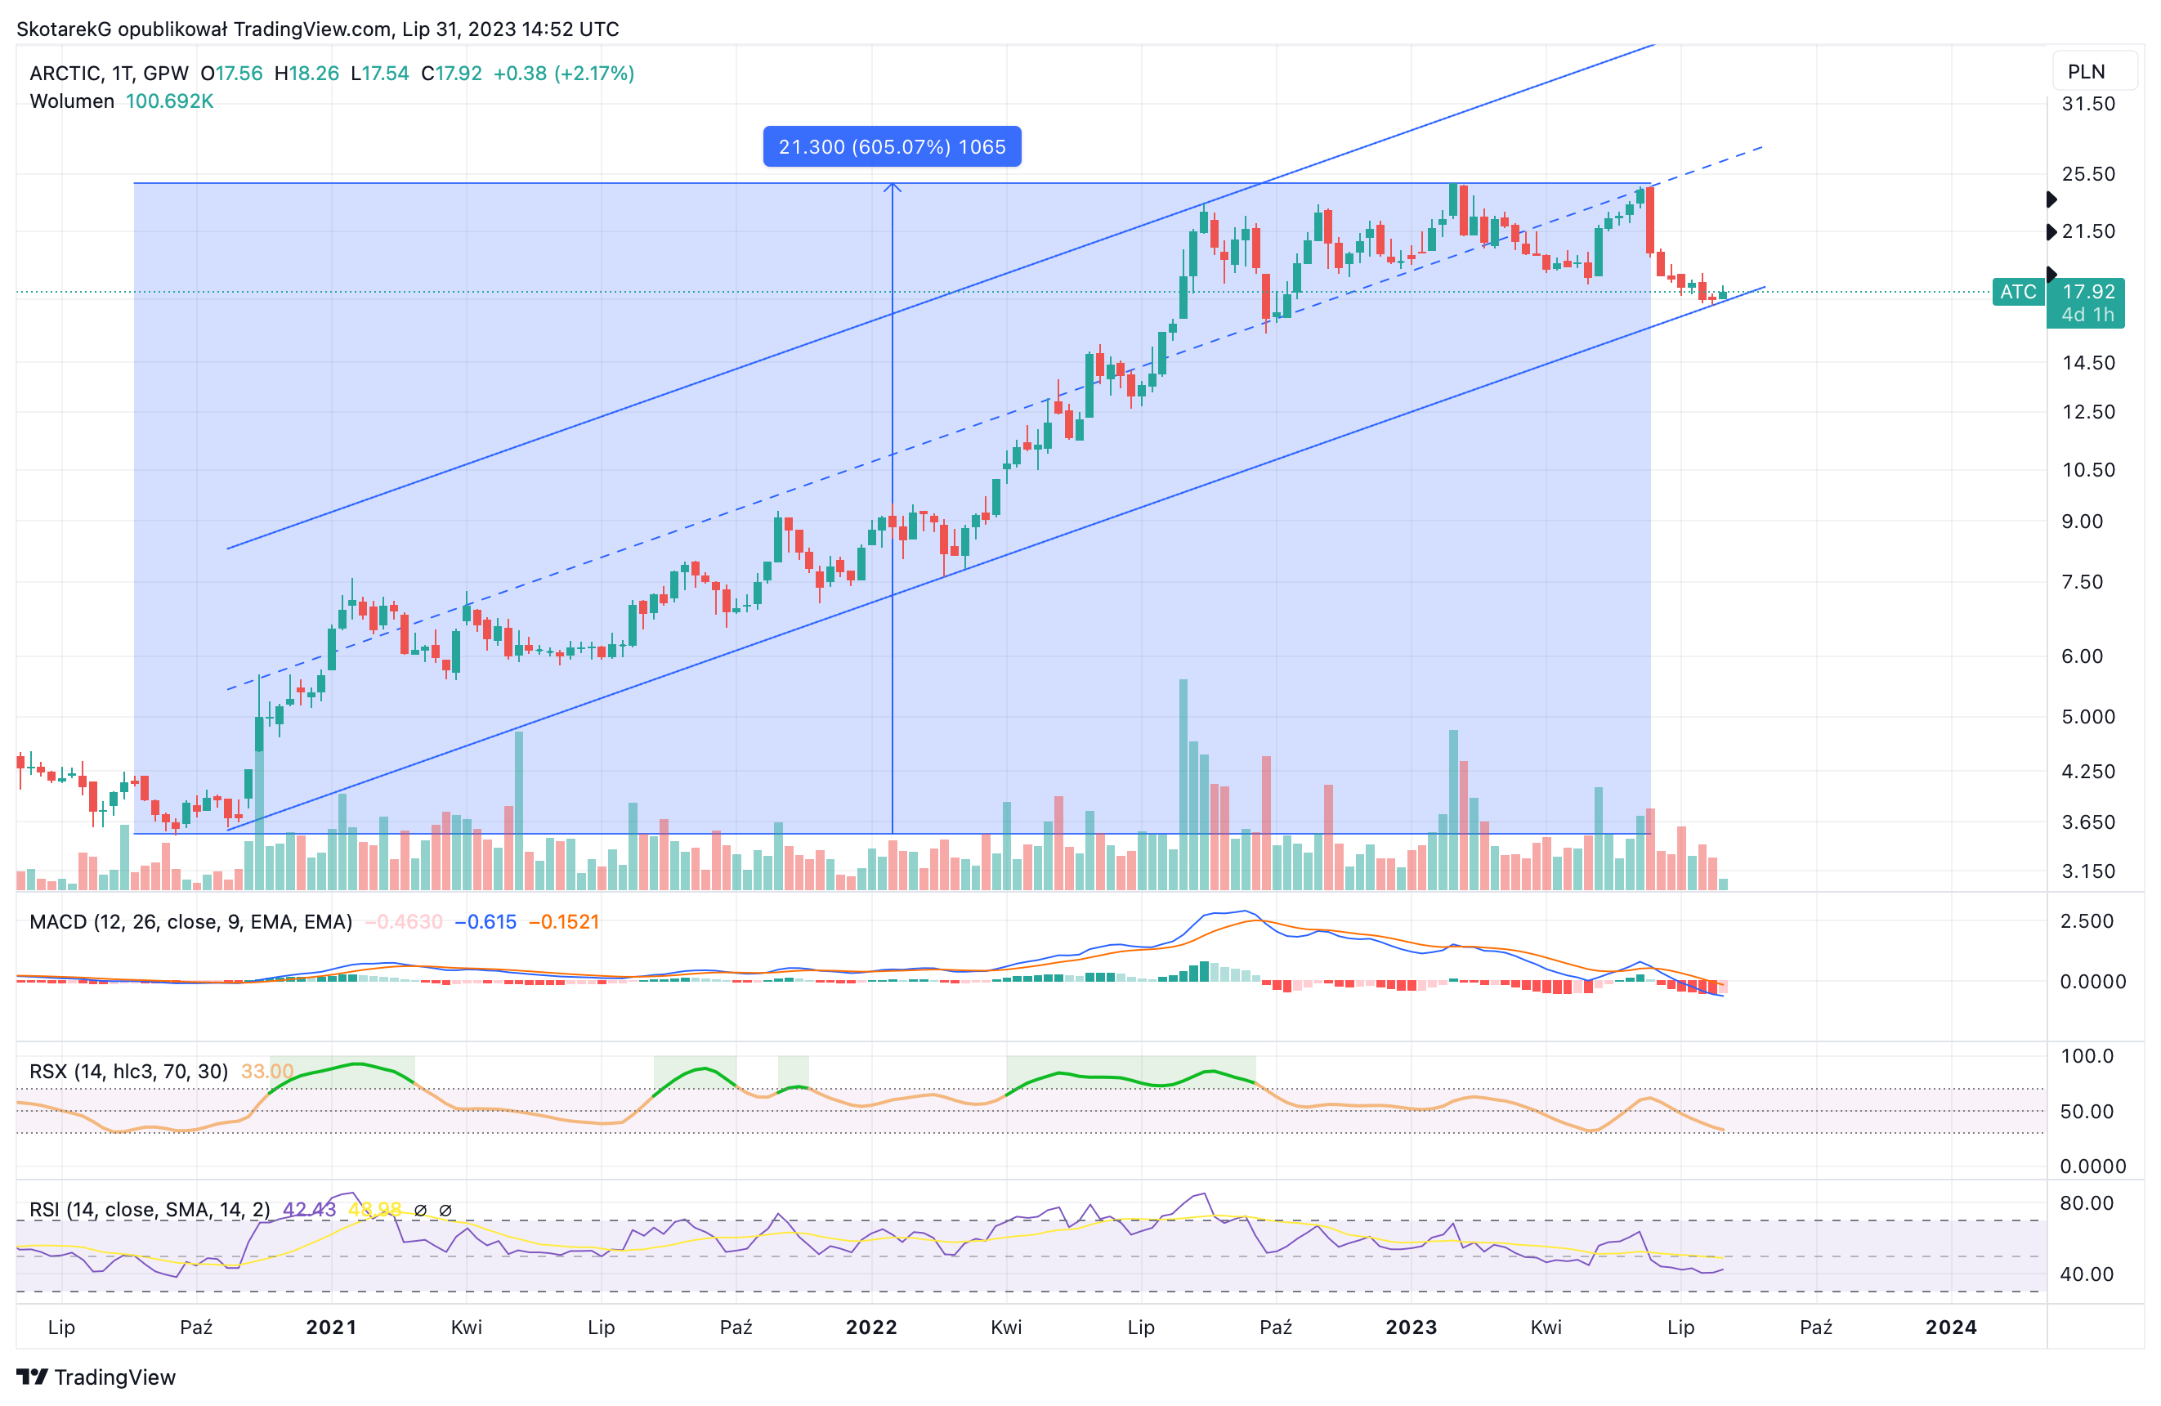
Task: Click the 31.50 price axis label
Action: click(x=2088, y=104)
